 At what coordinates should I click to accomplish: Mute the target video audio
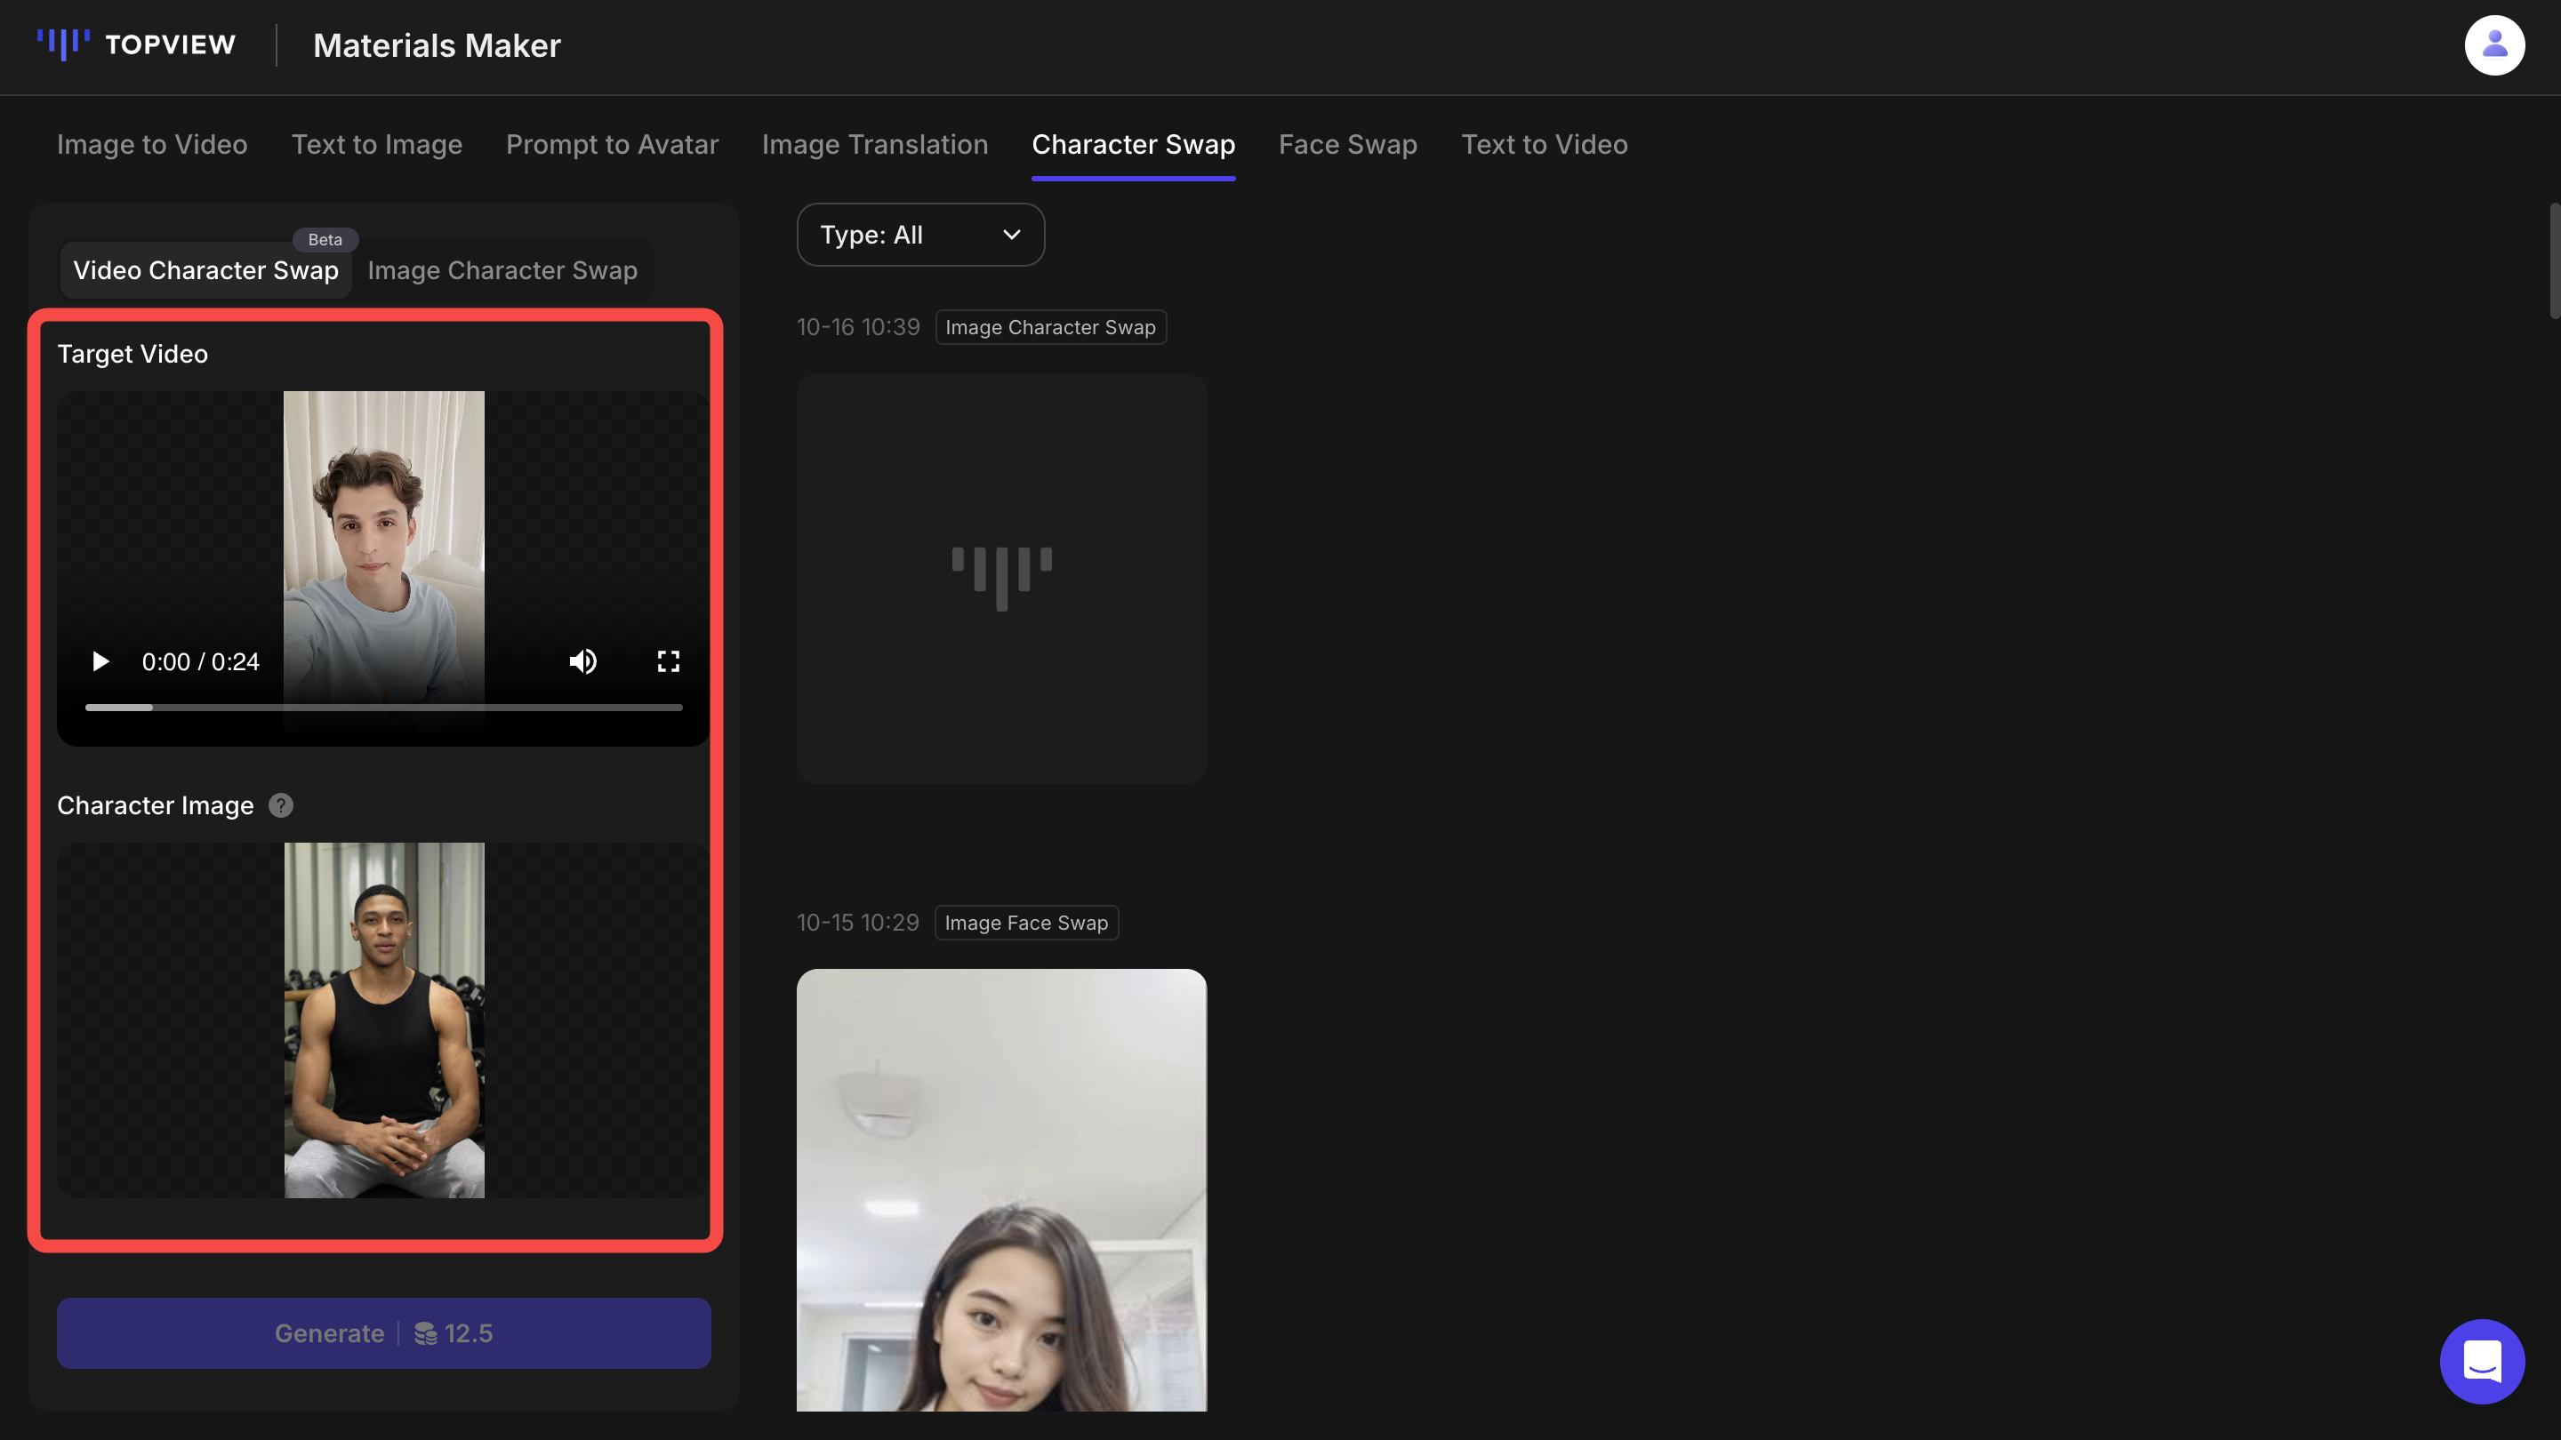(583, 660)
